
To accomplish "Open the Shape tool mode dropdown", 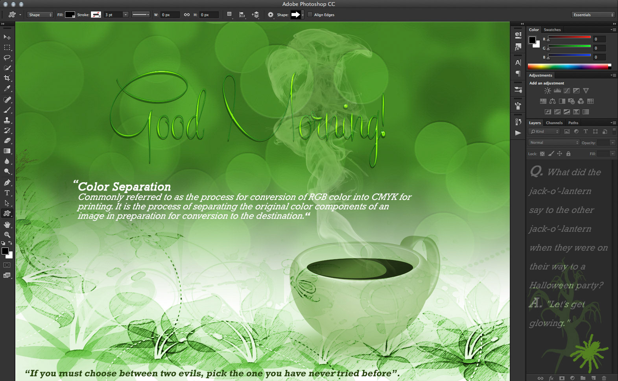I will click(x=40, y=15).
